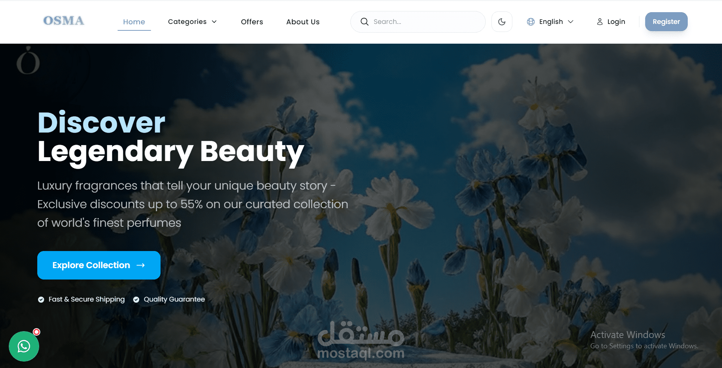
Task: Click the OSMA logo
Action: pos(64,21)
